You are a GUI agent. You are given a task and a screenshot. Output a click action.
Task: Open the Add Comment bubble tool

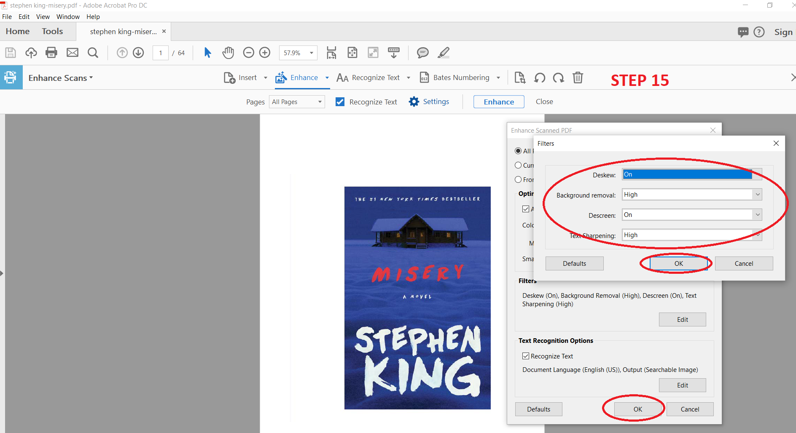click(x=422, y=53)
